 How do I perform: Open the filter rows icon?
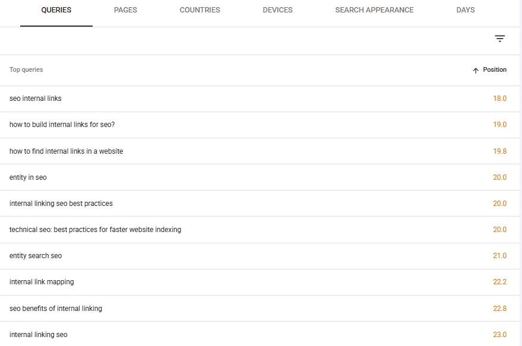click(499, 39)
